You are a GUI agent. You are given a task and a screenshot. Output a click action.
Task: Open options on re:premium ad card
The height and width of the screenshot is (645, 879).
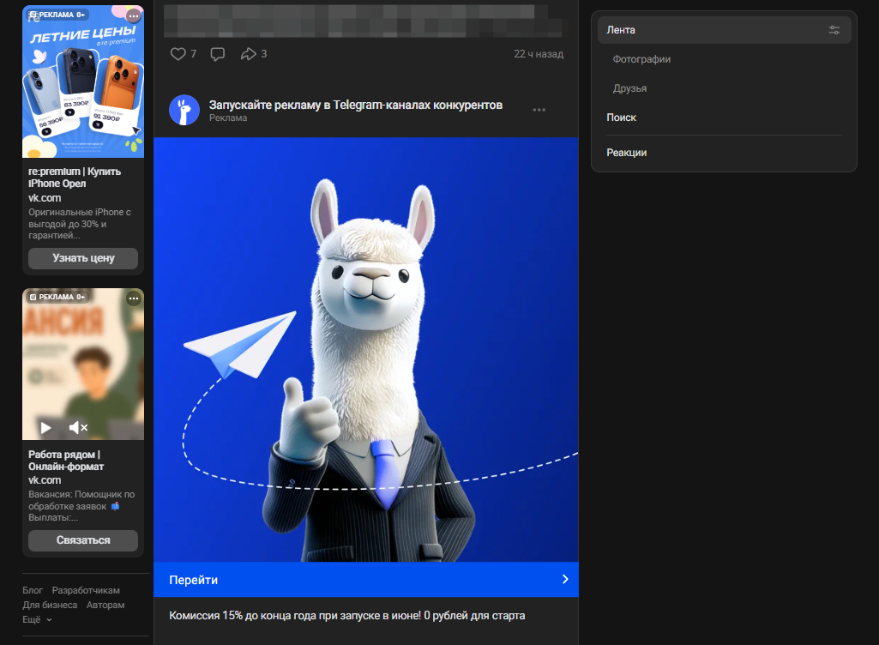coord(134,15)
